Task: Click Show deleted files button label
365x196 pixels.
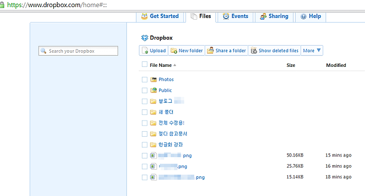Action: (x=278, y=51)
